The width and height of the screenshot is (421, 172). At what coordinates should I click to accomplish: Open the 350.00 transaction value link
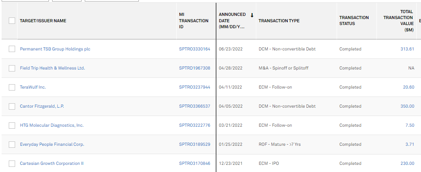[x=407, y=106]
